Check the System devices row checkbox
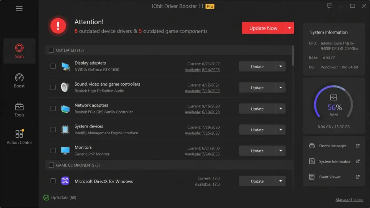This screenshot has height=208, width=370. pyautogui.click(x=53, y=130)
